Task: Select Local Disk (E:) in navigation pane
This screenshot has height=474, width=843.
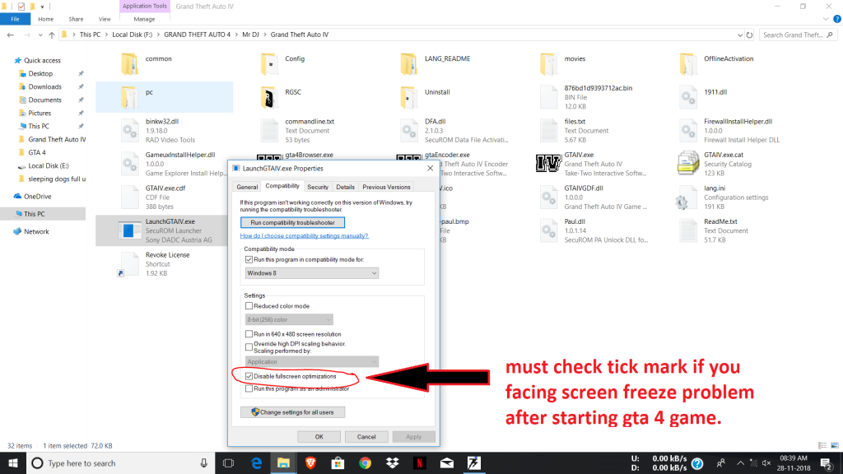Action: click(x=49, y=165)
